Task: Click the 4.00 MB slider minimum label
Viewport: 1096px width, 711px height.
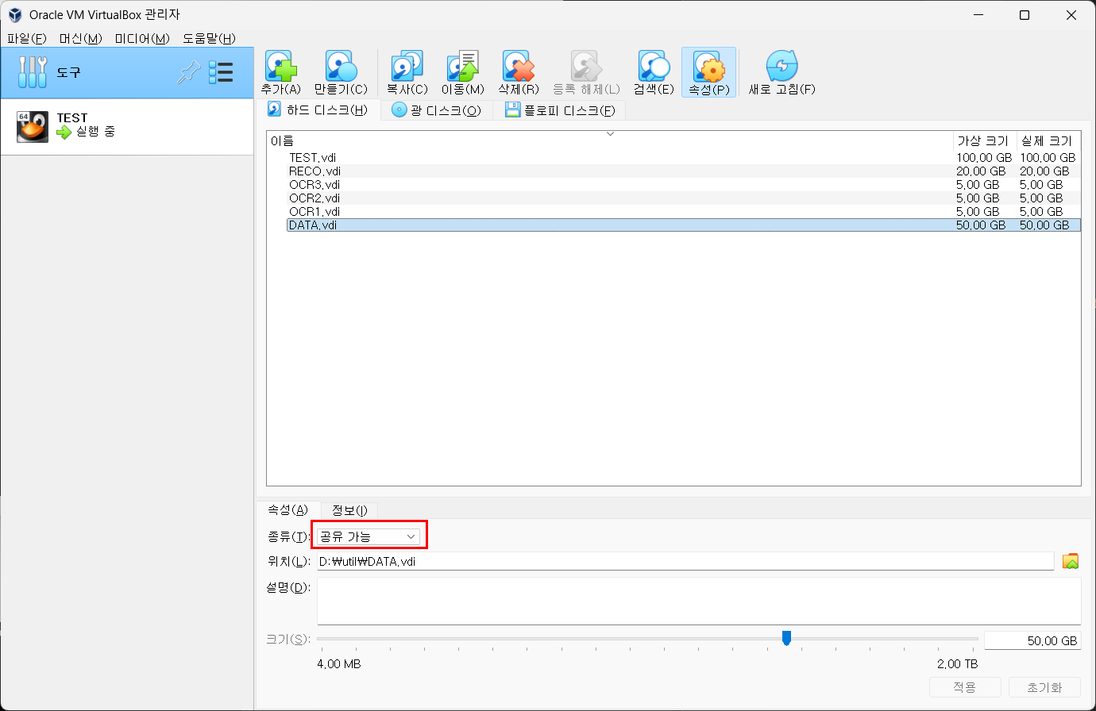Action: click(339, 663)
